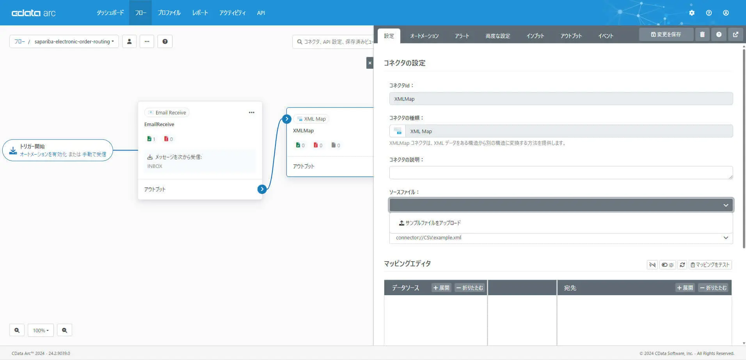Switch to the オートメーション tab
This screenshot has height=360, width=746.
[424, 36]
